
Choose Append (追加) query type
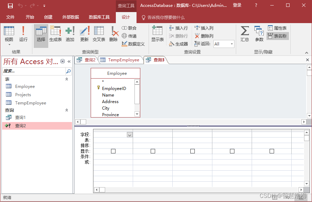[x=70, y=34]
